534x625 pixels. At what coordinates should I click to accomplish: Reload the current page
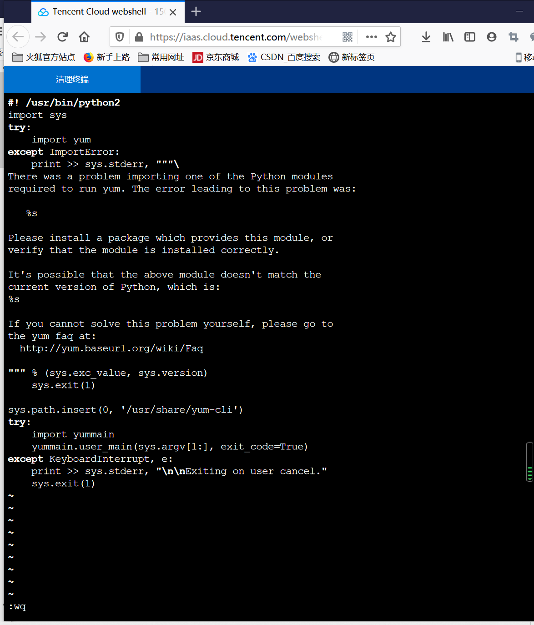[x=62, y=37]
